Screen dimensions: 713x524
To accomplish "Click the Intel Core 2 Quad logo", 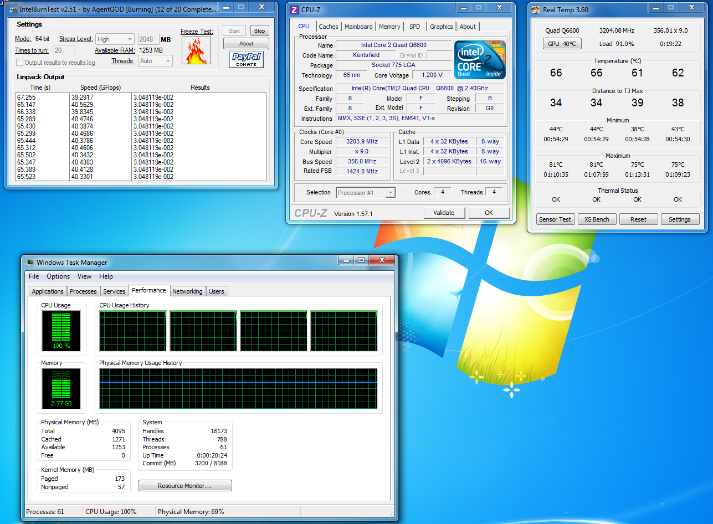I will [480, 59].
